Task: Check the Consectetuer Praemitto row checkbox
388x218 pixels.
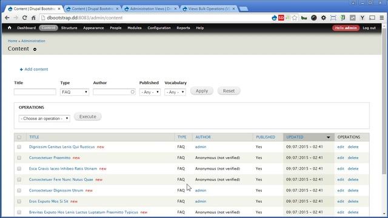Action: (19, 157)
